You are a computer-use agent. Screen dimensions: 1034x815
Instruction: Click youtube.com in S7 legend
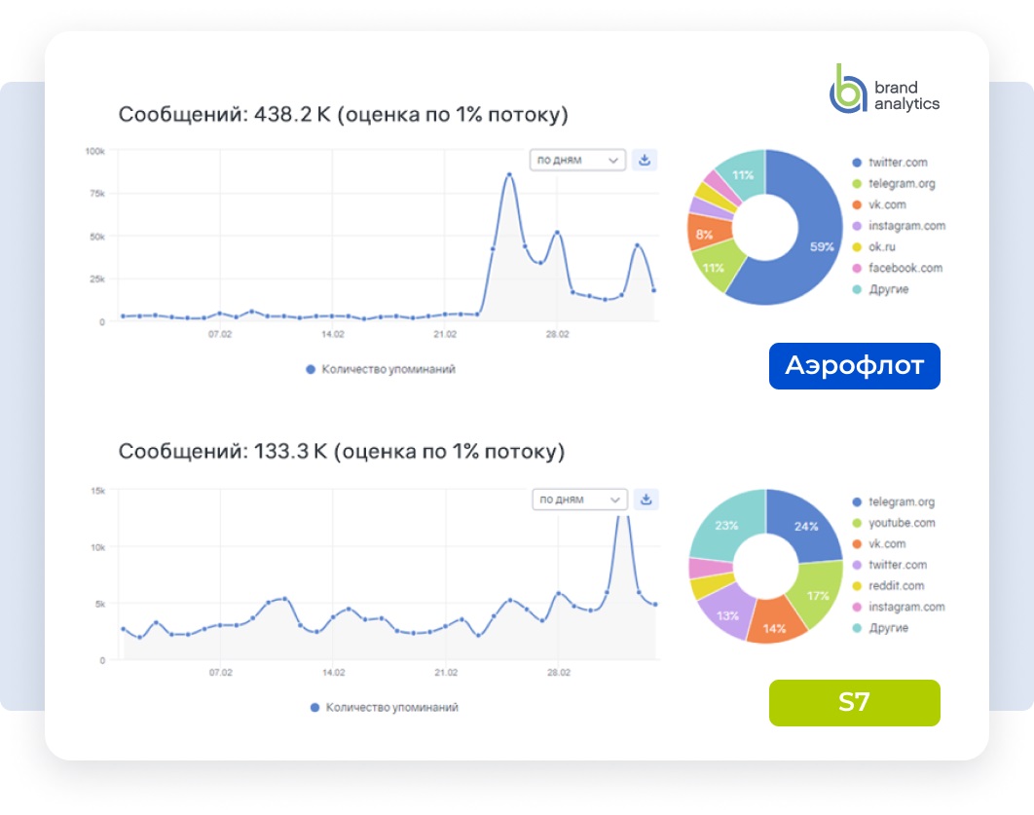902,523
